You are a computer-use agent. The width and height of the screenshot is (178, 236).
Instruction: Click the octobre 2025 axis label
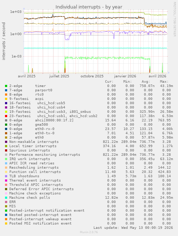pyautogui.click(x=92, y=76)
